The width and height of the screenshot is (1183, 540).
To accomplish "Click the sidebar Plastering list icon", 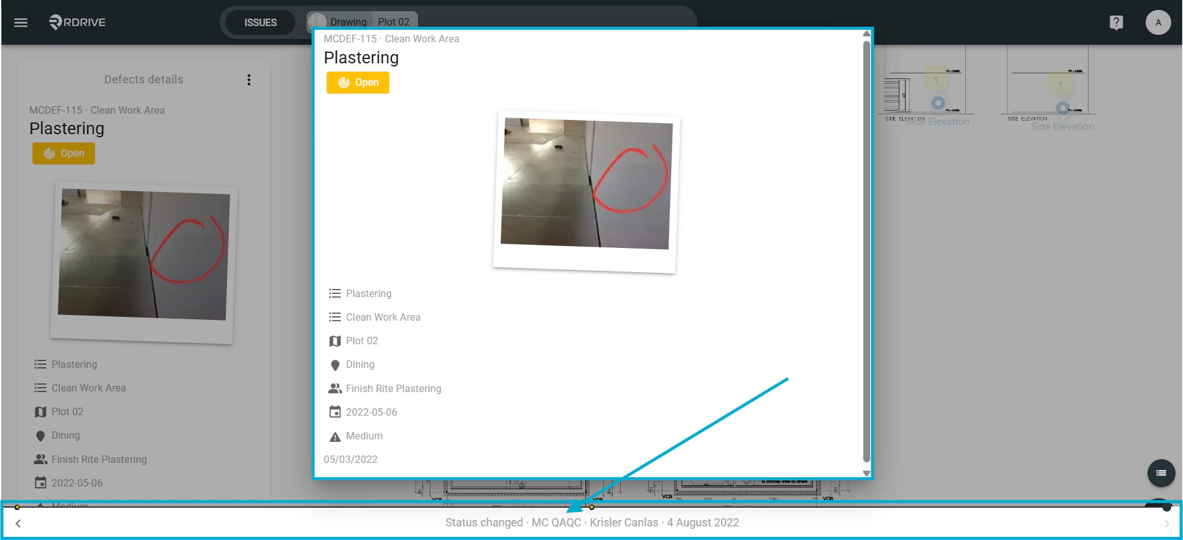I will point(40,364).
